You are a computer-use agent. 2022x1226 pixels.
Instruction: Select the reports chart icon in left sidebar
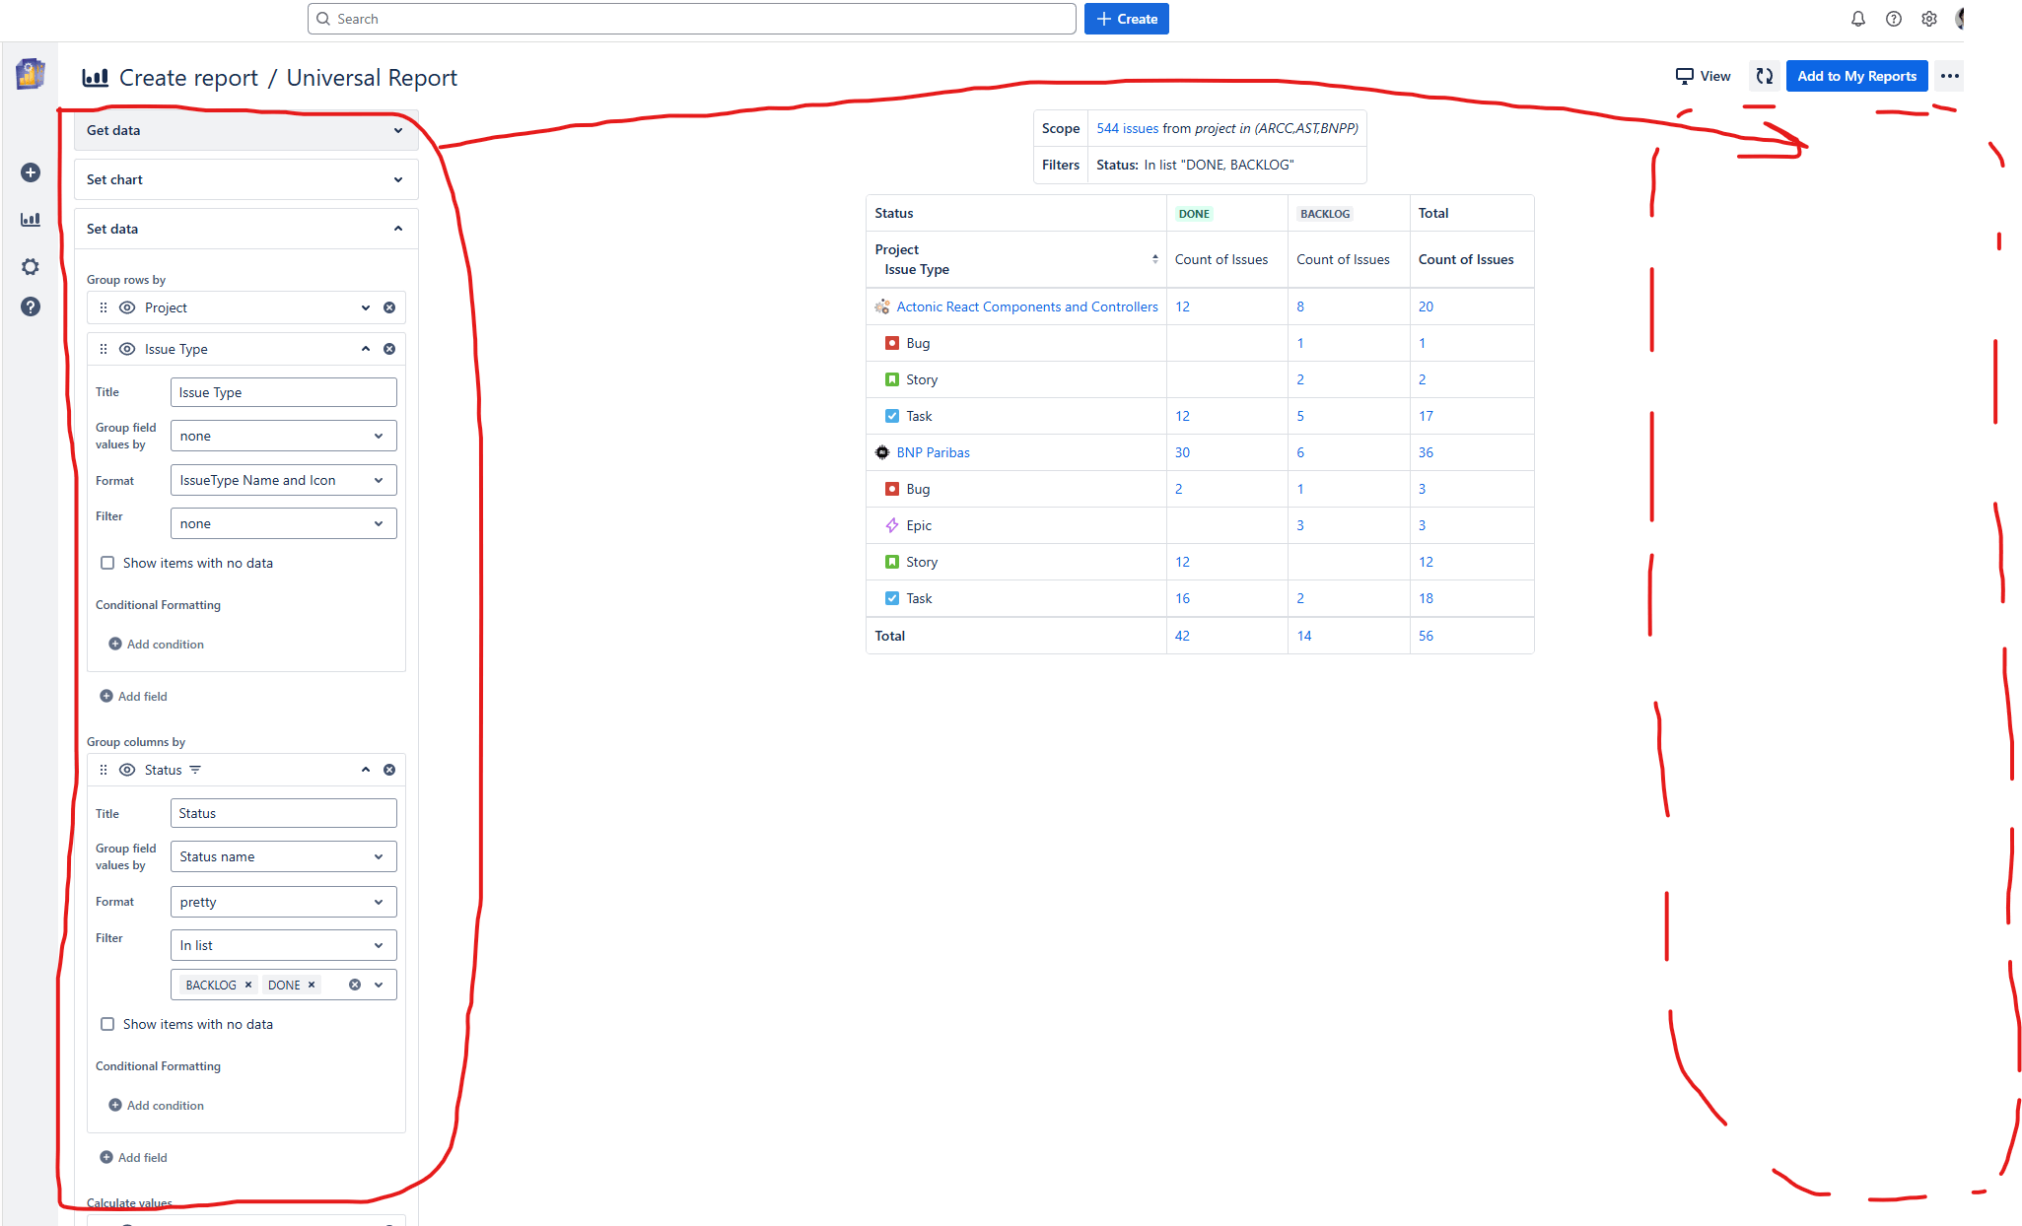[31, 219]
